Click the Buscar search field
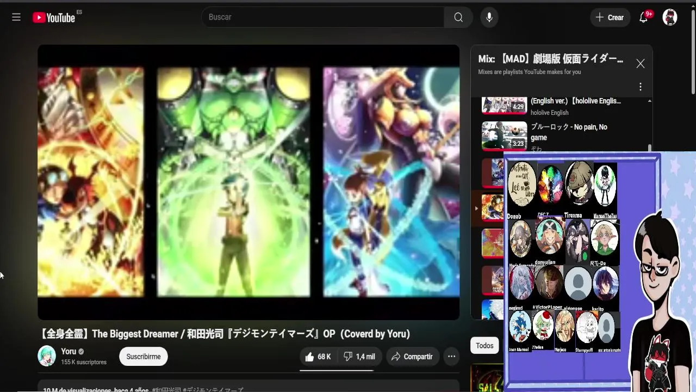696x392 pixels. tap(322, 17)
